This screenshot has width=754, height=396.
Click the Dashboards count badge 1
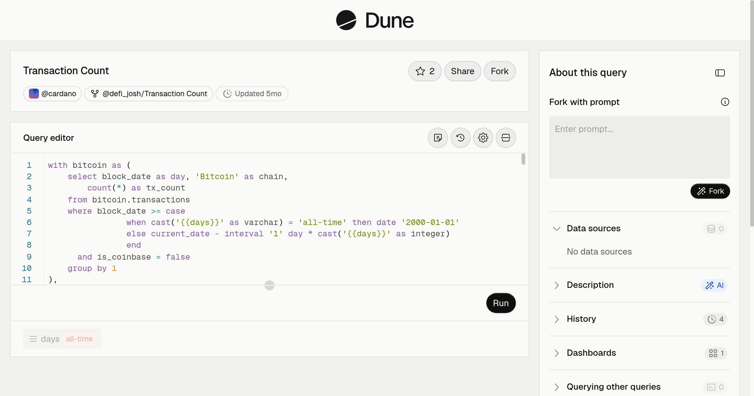point(716,353)
